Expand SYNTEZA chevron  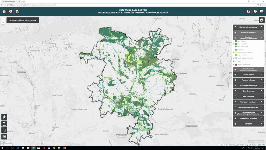click(261, 123)
